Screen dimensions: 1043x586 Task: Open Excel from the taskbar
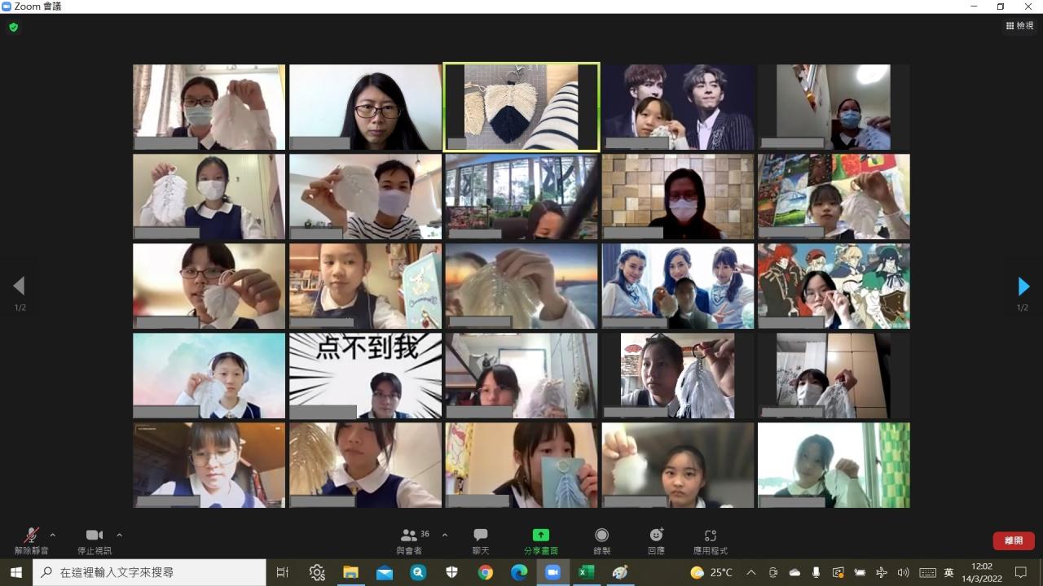point(585,572)
